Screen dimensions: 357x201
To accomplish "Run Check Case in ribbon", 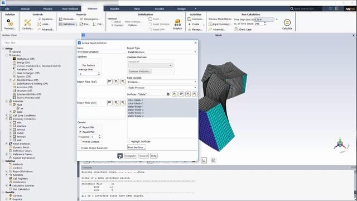I will 243,30.
